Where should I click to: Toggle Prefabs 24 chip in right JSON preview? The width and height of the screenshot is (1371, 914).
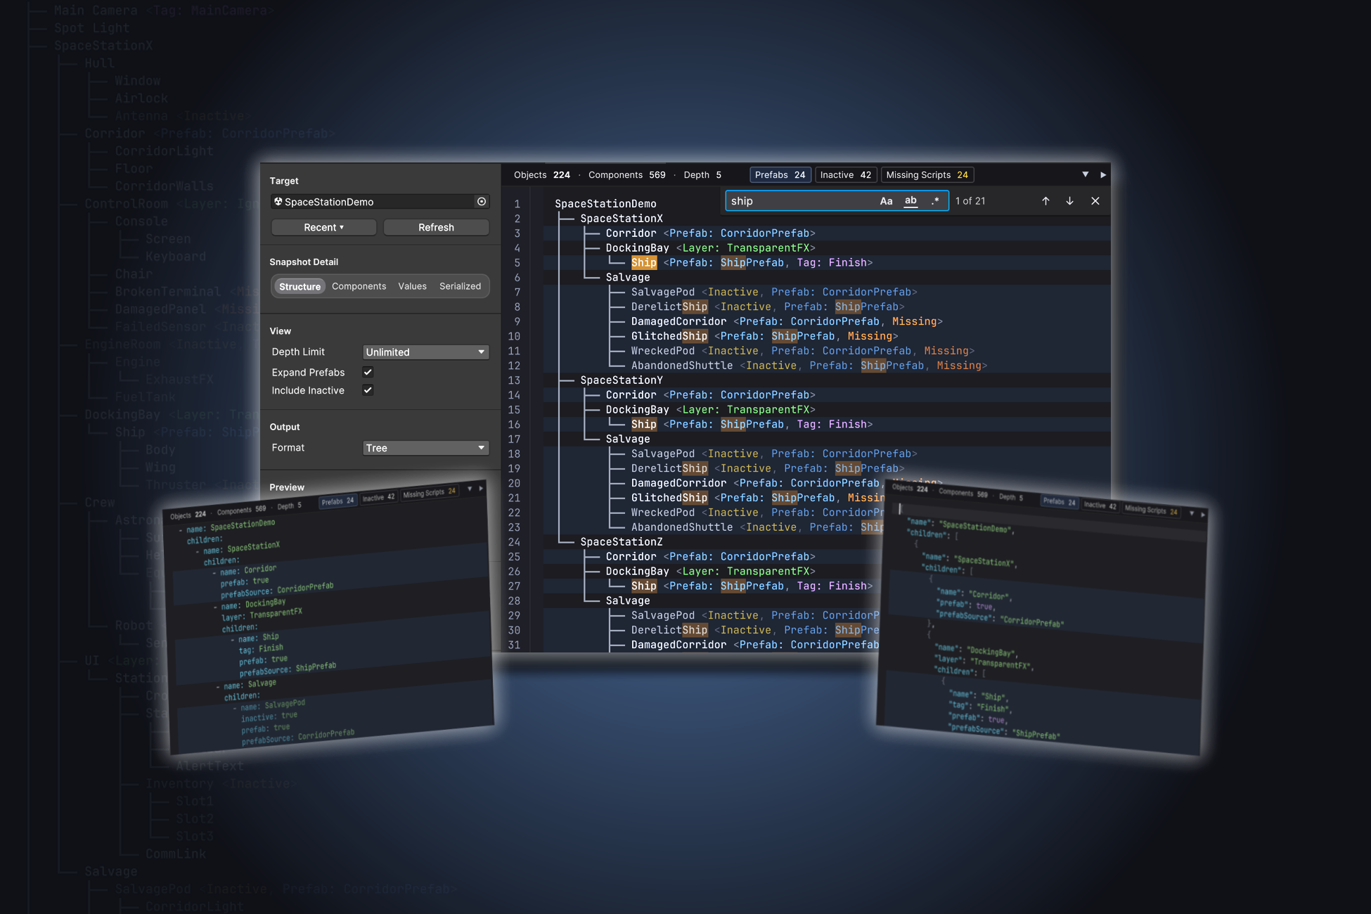pyautogui.click(x=1059, y=501)
